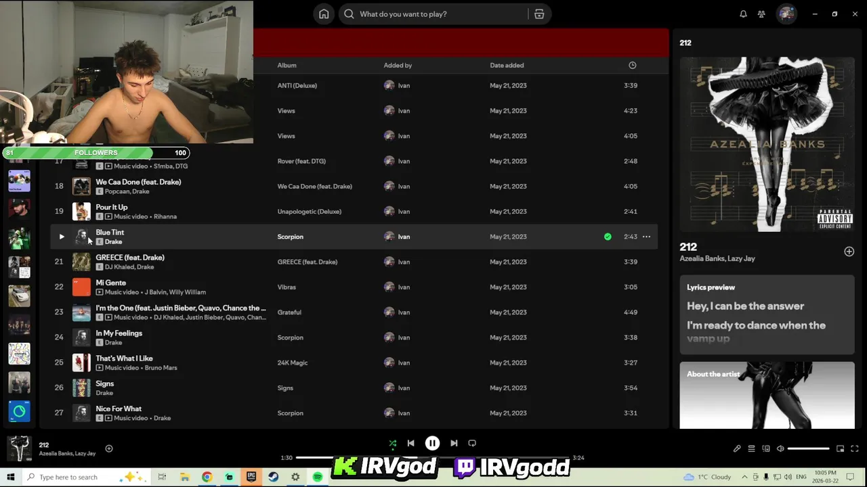Open the Windows Start menu
The image size is (867, 487).
(11, 477)
